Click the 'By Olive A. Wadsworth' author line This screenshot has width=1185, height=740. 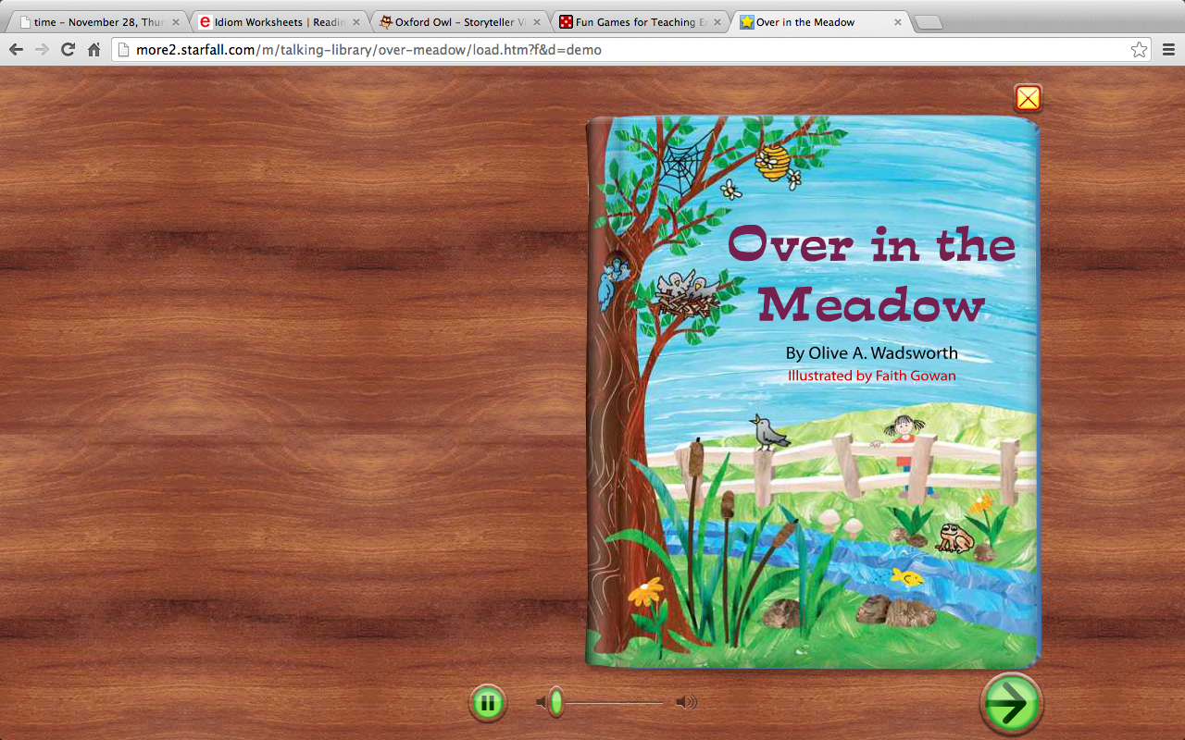pyautogui.click(x=871, y=353)
